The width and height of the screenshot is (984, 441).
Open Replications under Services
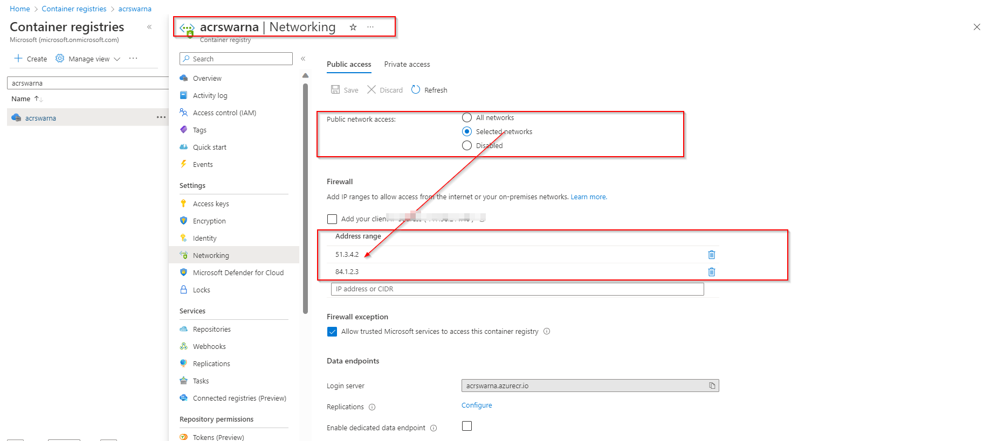pyautogui.click(x=211, y=363)
